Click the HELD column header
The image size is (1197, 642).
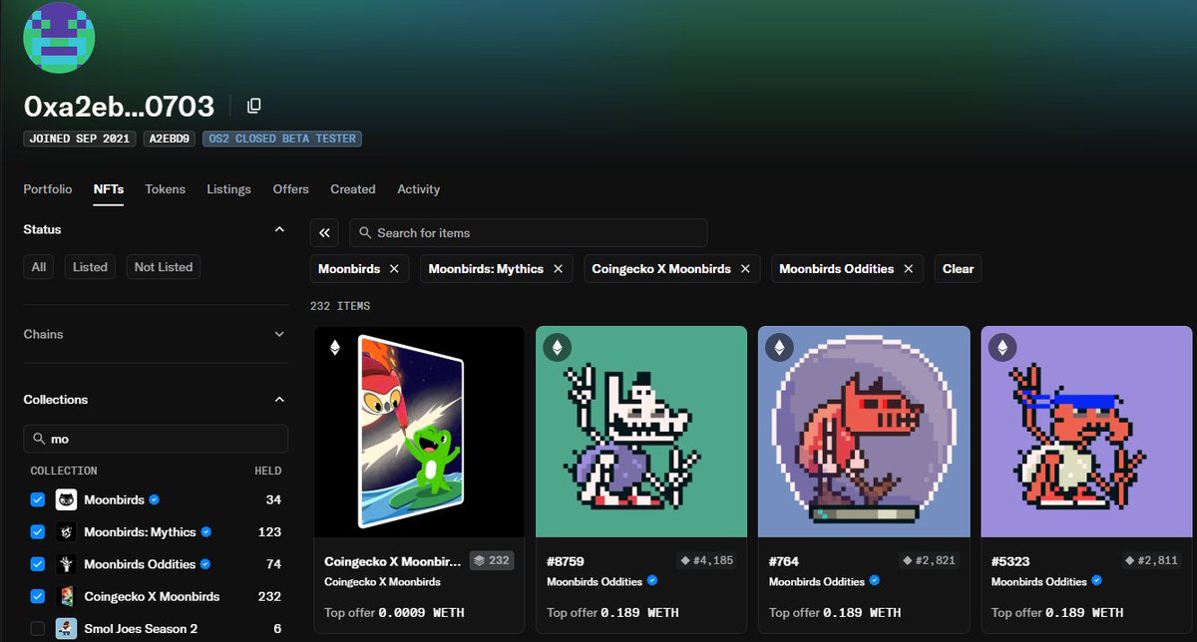267,471
